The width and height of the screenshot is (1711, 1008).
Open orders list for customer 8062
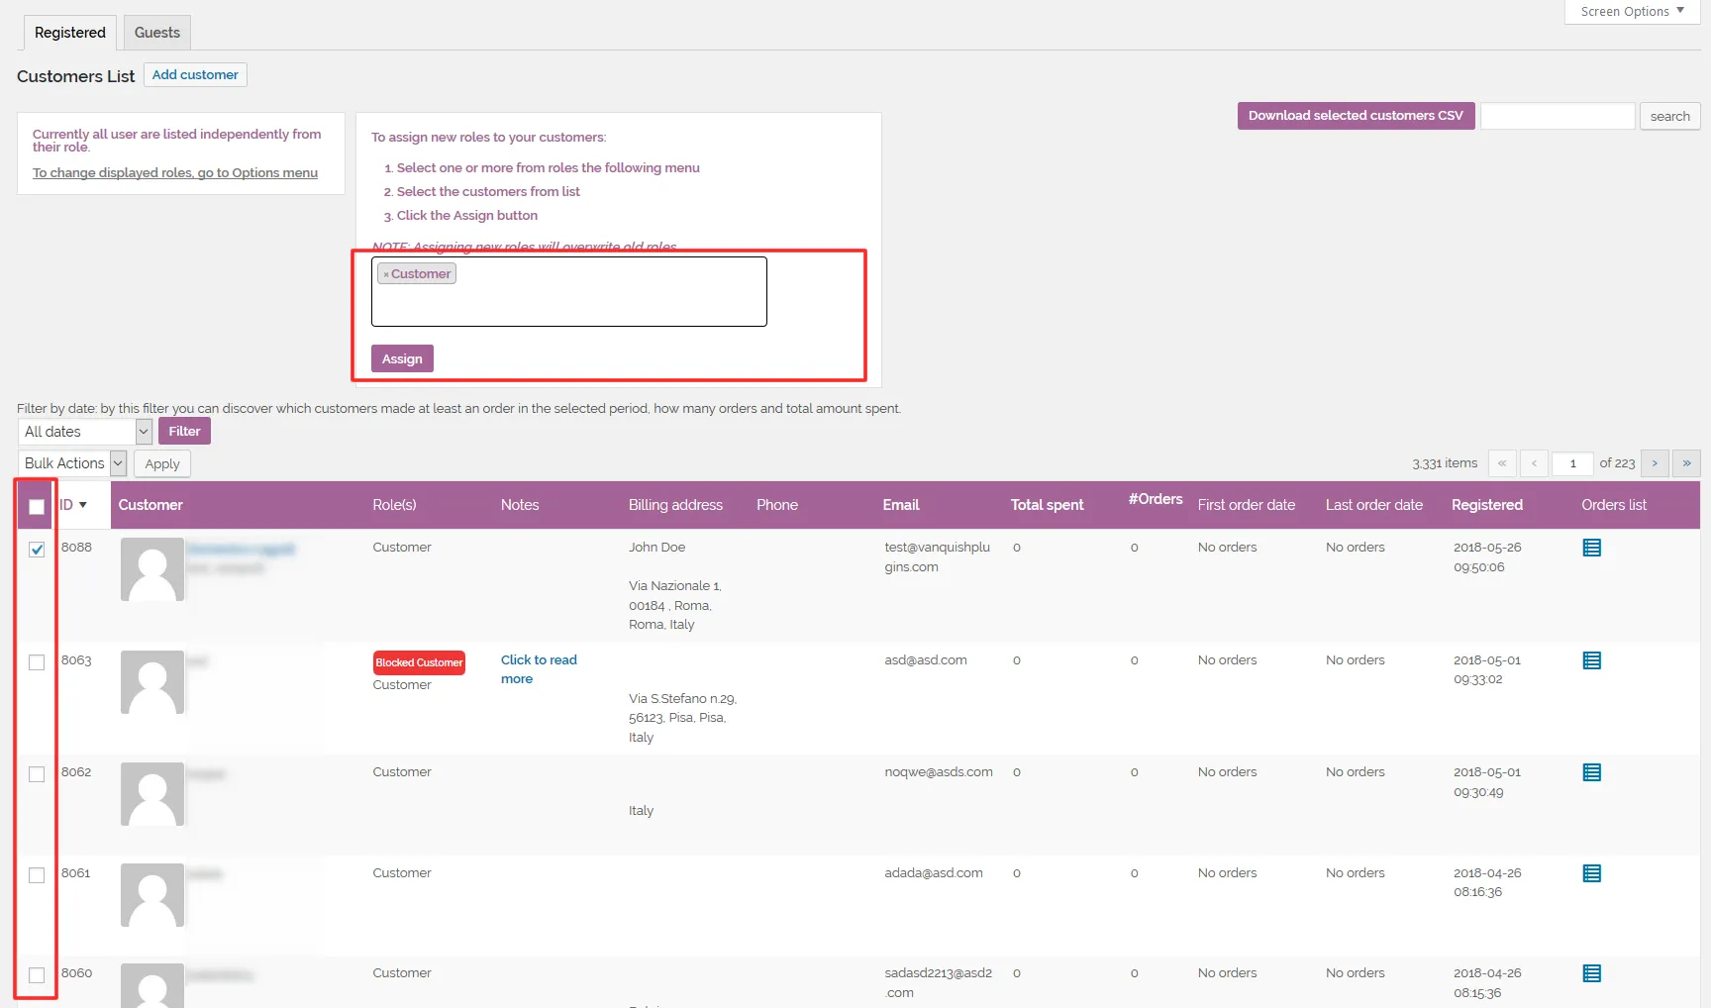pos(1591,772)
